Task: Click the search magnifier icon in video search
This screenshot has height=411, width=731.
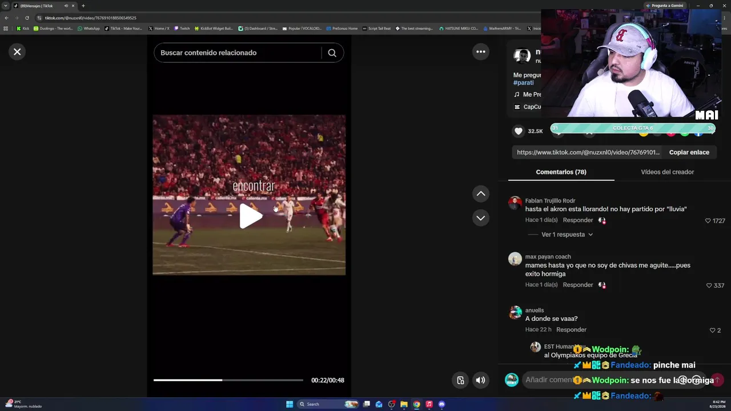Action: pyautogui.click(x=332, y=53)
